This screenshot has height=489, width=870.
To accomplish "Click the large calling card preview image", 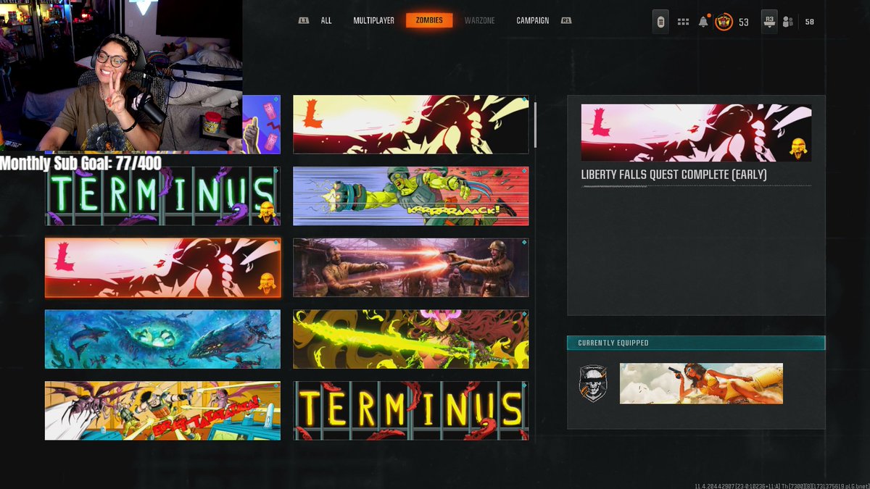I will (x=696, y=133).
